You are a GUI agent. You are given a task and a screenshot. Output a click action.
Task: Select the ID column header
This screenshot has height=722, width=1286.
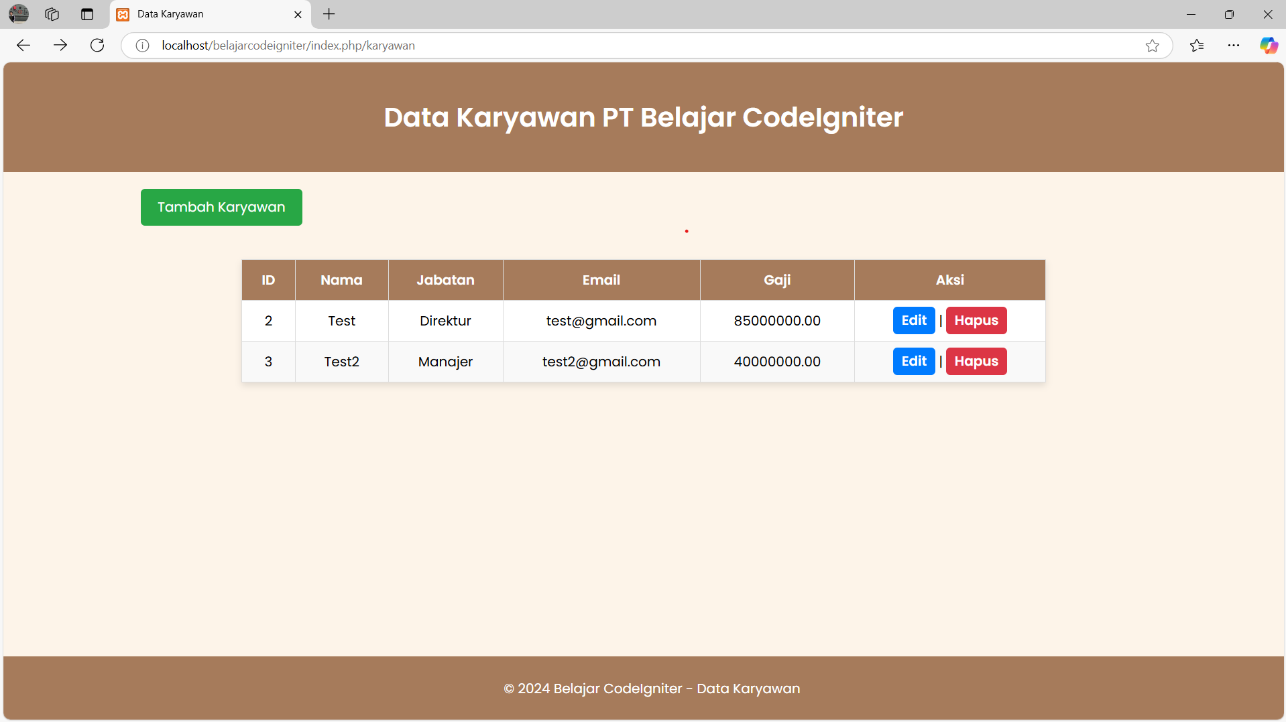(x=268, y=280)
